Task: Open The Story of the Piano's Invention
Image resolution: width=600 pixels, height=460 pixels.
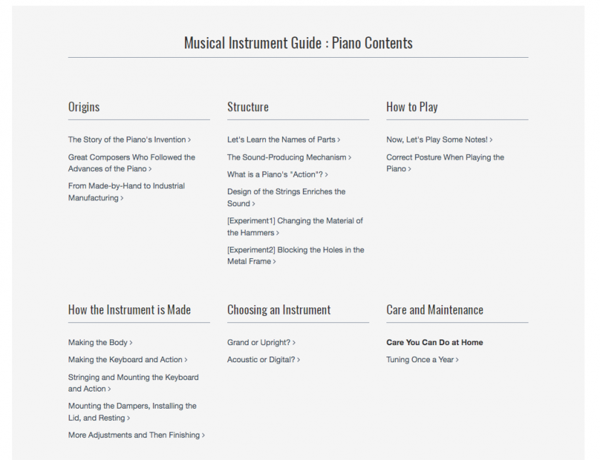Action: [129, 140]
